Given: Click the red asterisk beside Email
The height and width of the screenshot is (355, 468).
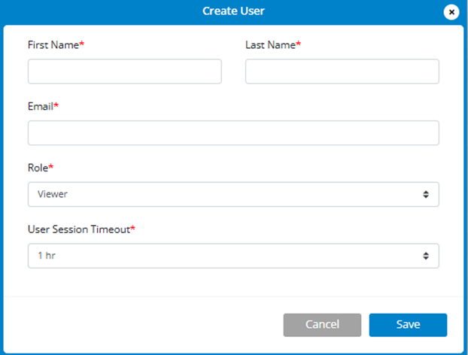Looking at the screenshot, I should 56,106.
